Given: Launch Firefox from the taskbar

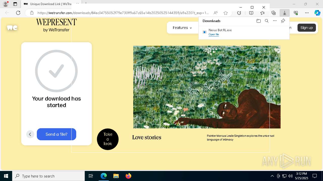Looking at the screenshot, I should pos(128,176).
